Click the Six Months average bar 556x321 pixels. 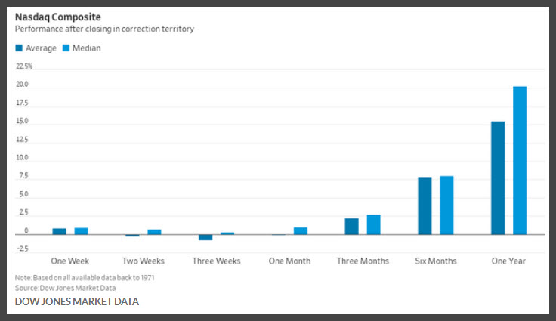click(x=425, y=206)
